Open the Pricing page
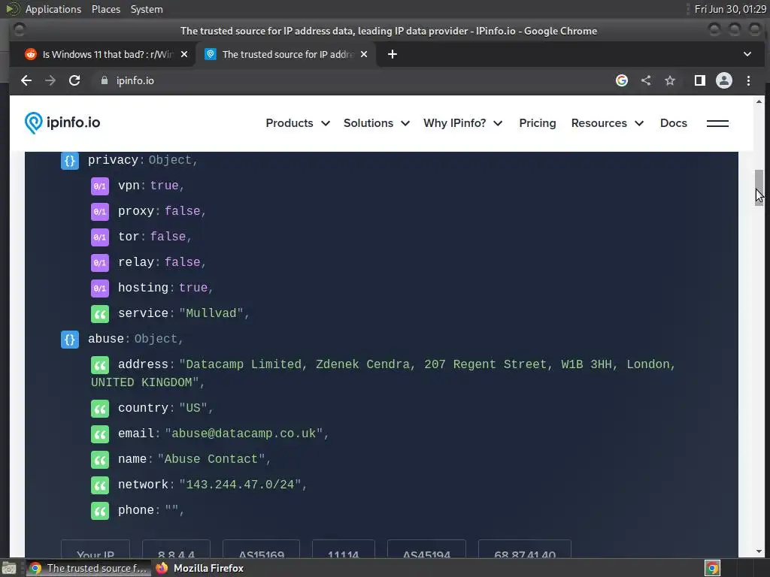Screen dimensions: 770x577 pyautogui.click(x=537, y=123)
